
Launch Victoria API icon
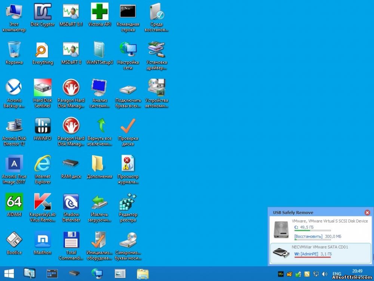point(99,15)
